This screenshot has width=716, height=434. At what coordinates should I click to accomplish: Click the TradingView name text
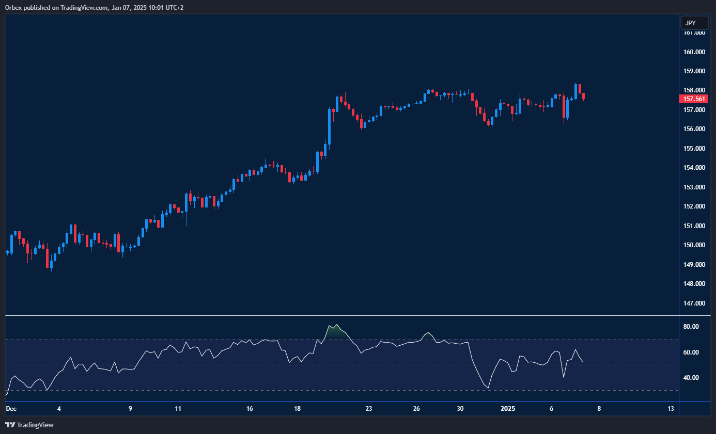[35, 425]
